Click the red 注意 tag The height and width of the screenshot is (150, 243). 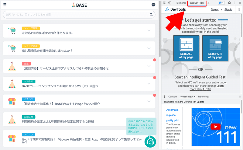26,64
